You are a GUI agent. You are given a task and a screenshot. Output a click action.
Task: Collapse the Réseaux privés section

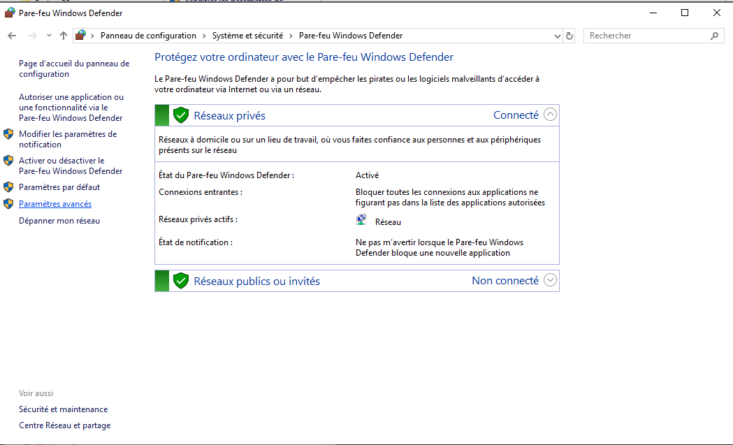[x=550, y=115]
